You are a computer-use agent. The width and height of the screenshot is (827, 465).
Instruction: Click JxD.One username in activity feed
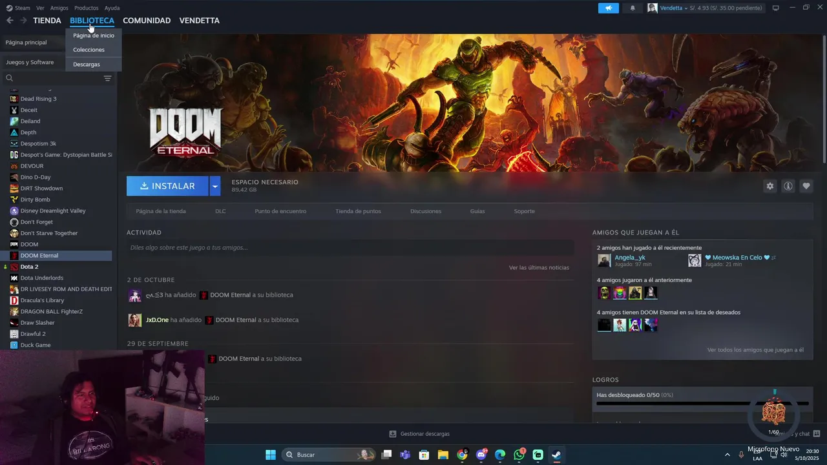click(157, 320)
